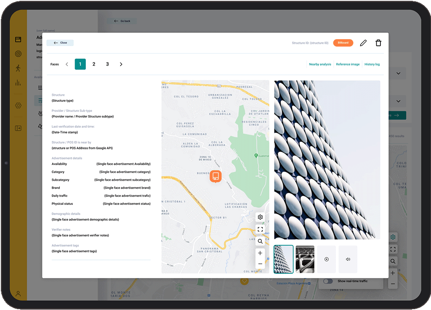Go to previous faces page arrow
The width and height of the screenshot is (431, 310).
pos(67,64)
